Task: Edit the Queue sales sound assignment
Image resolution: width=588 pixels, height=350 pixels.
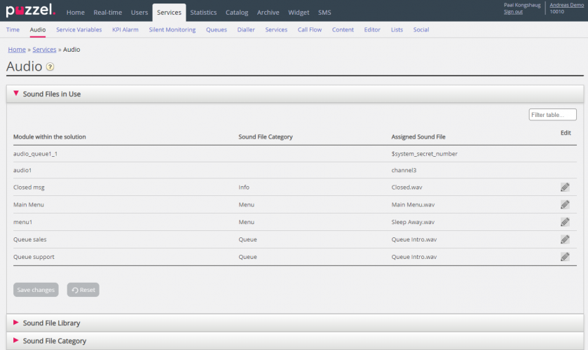Action: click(564, 239)
